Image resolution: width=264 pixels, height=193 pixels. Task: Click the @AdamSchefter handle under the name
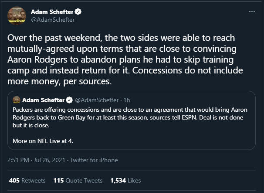click(53, 20)
